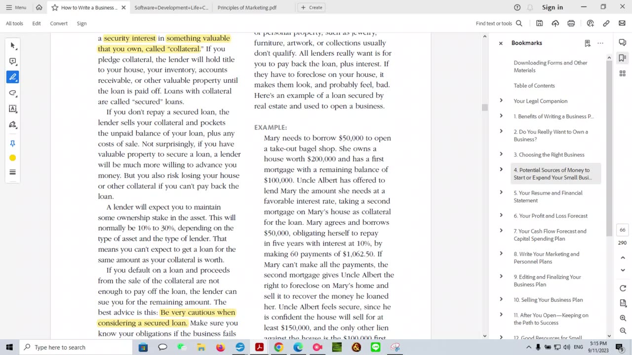This screenshot has width=632, height=355.
Task: Open the Edit menu
Action: (37, 23)
